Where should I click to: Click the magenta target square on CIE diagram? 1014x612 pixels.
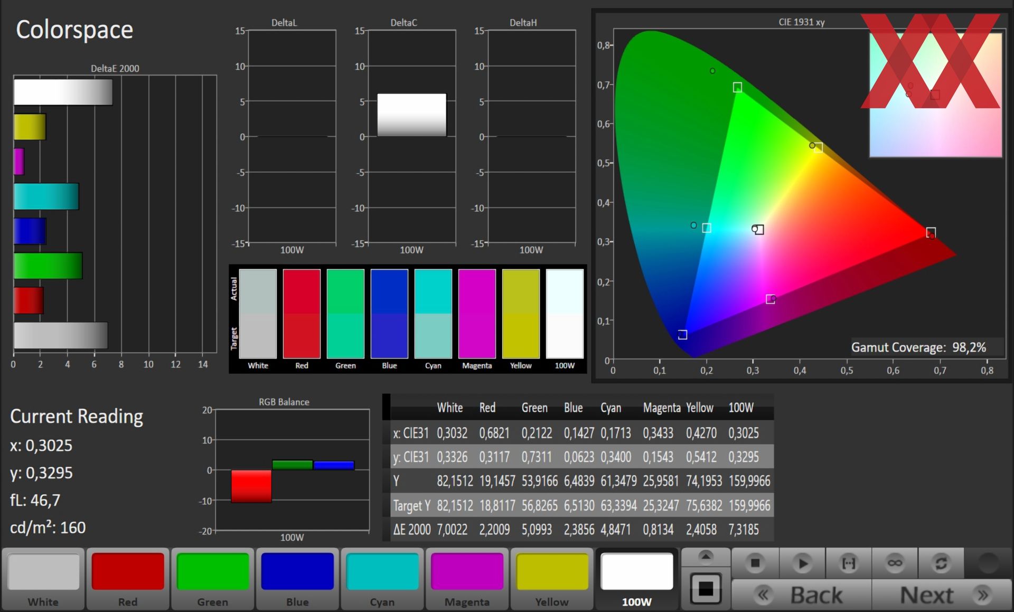click(771, 299)
